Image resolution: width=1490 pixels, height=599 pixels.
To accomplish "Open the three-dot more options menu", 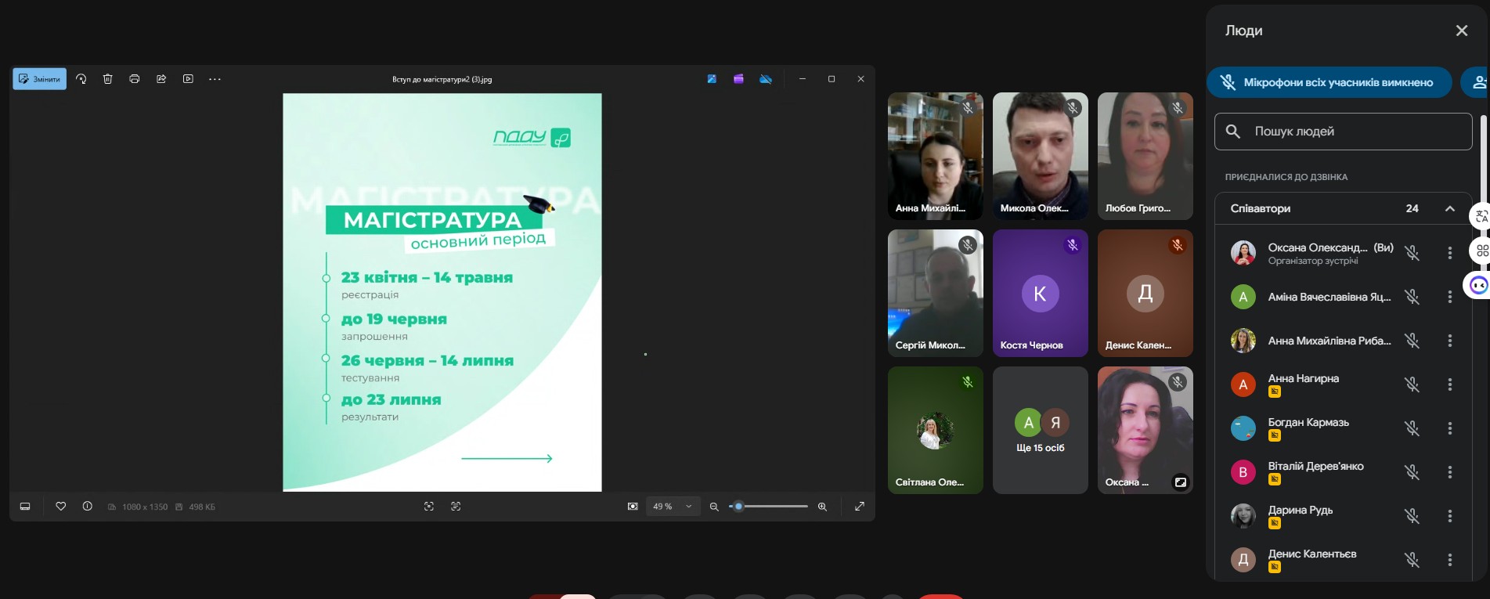I will 215,79.
